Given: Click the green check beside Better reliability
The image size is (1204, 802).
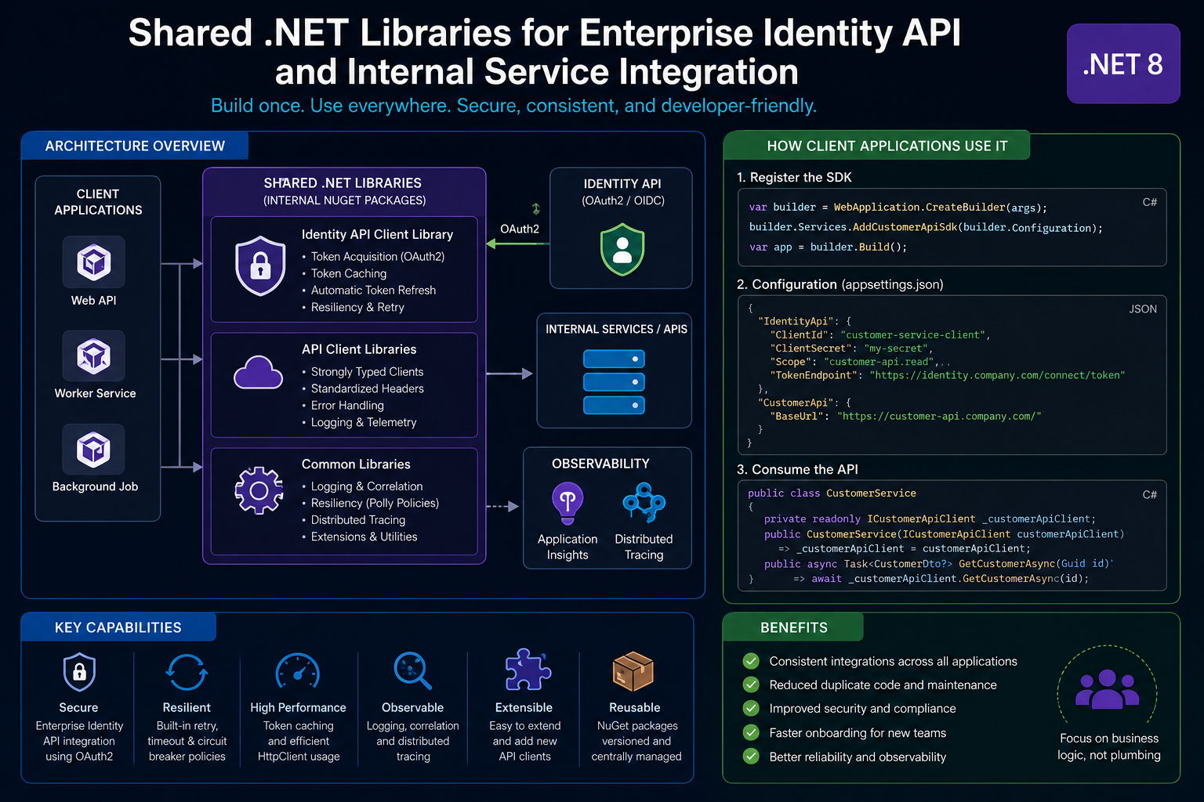Looking at the screenshot, I should (751, 757).
